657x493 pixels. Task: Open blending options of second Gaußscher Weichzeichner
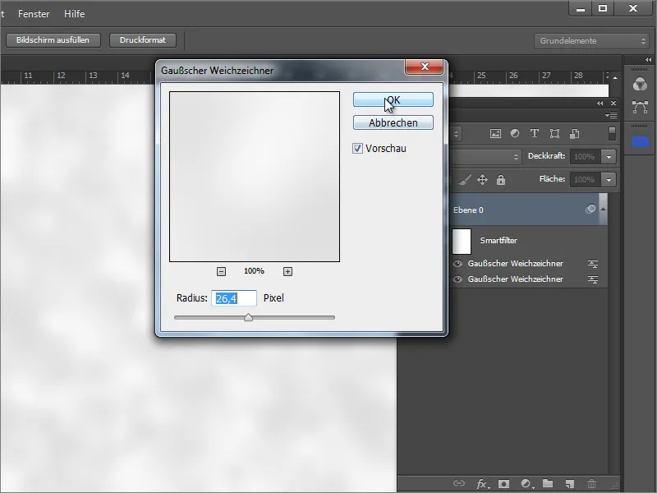[593, 279]
